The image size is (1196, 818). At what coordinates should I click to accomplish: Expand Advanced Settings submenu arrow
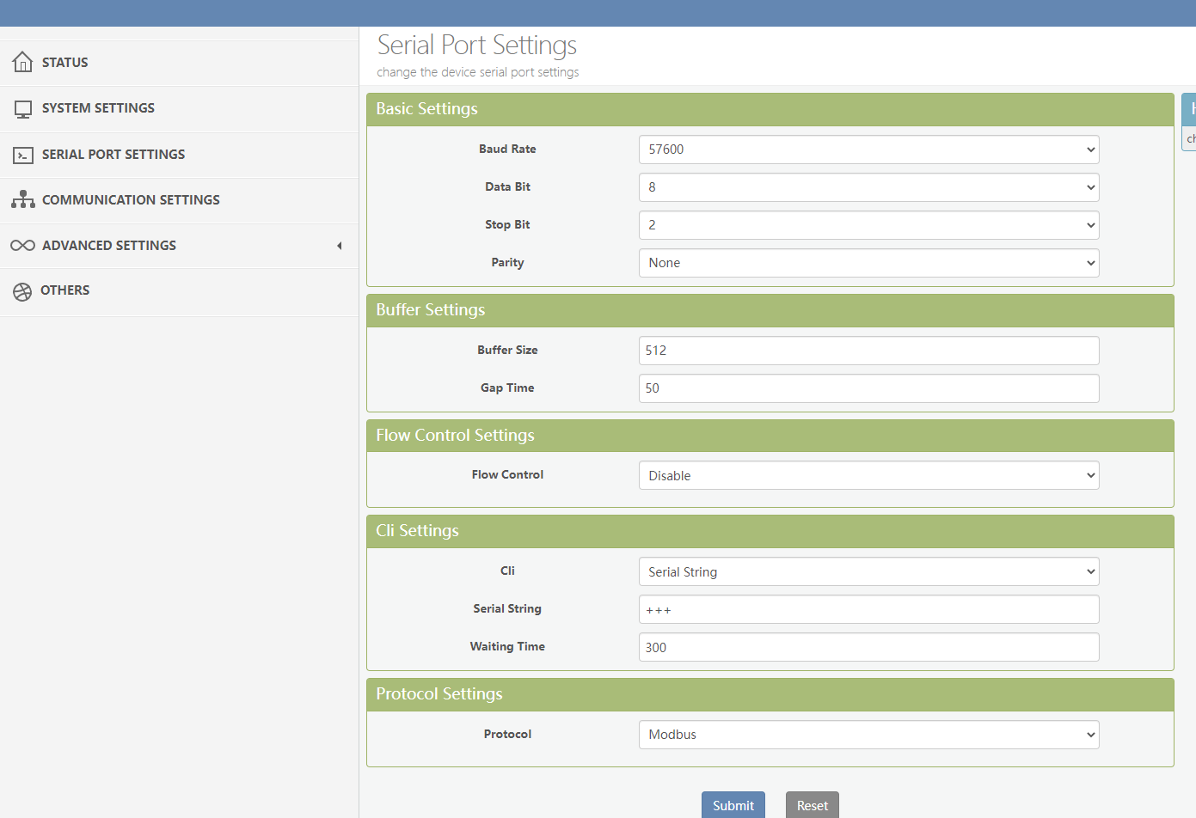tap(340, 246)
